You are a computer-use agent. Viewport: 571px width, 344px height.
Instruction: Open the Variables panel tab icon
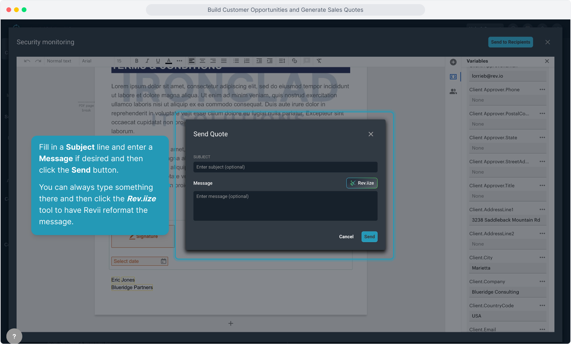453,77
